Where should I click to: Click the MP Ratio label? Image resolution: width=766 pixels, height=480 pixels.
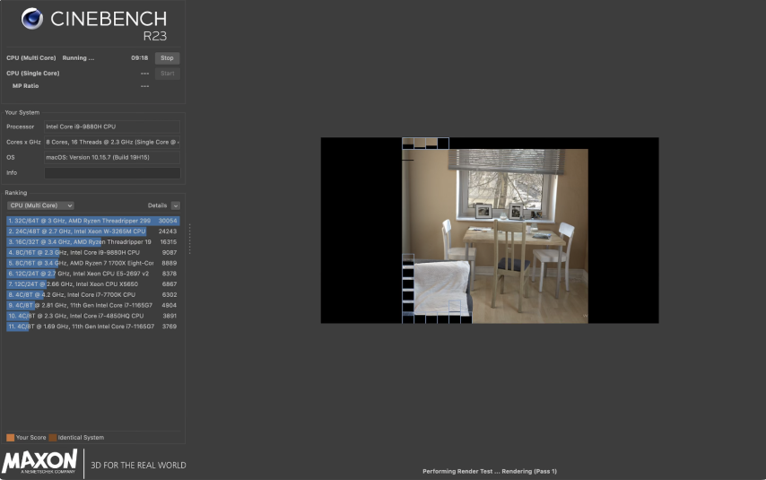coord(25,86)
